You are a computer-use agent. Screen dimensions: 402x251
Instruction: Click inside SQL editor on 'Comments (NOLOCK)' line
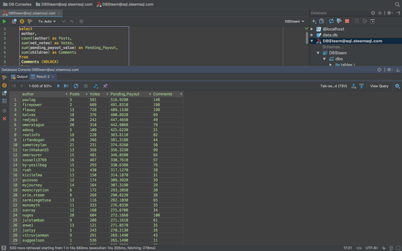[40, 61]
